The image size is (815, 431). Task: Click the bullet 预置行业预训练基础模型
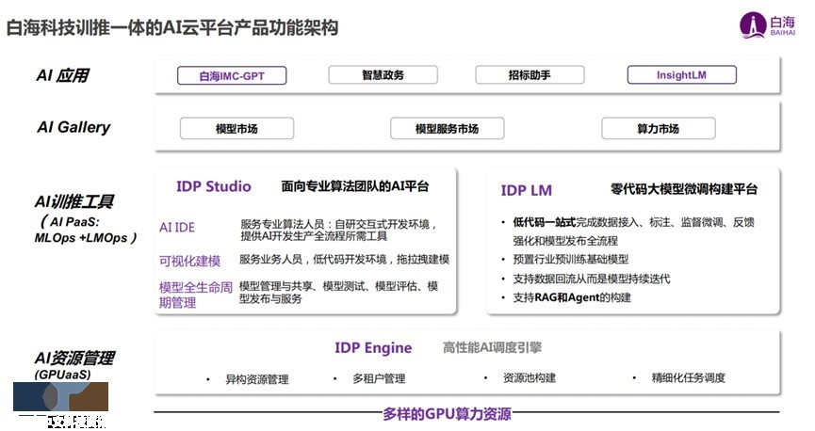[x=571, y=259]
